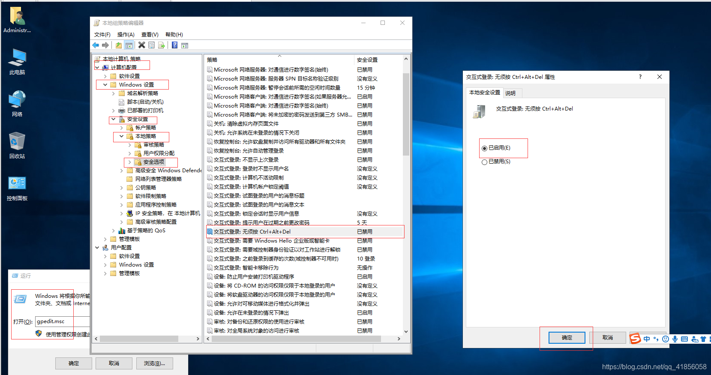This screenshot has height=375, width=711.
Task: Expand the 用户权限分配 tree node
Action: pos(130,153)
